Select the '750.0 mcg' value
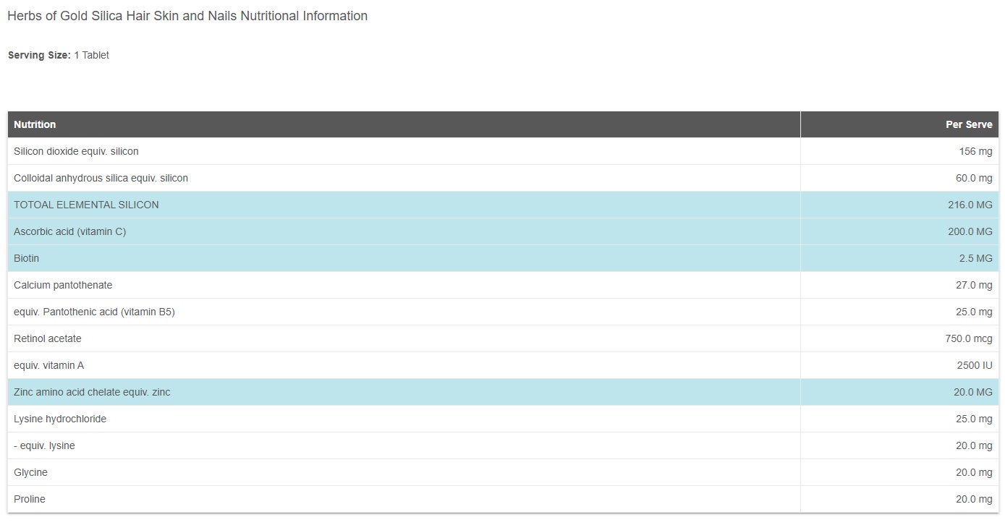Image resolution: width=1005 pixels, height=525 pixels. [970, 338]
